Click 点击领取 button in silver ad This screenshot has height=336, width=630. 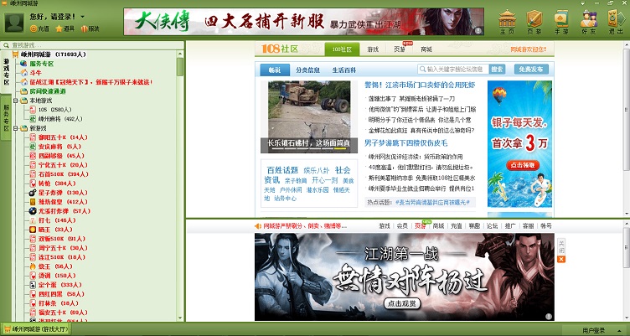pos(523,165)
